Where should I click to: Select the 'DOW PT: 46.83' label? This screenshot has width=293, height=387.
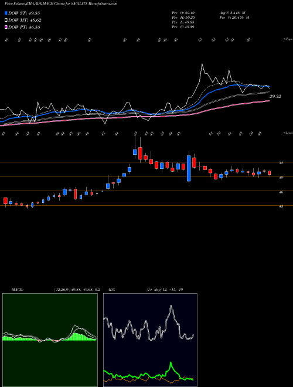[x=24, y=27]
